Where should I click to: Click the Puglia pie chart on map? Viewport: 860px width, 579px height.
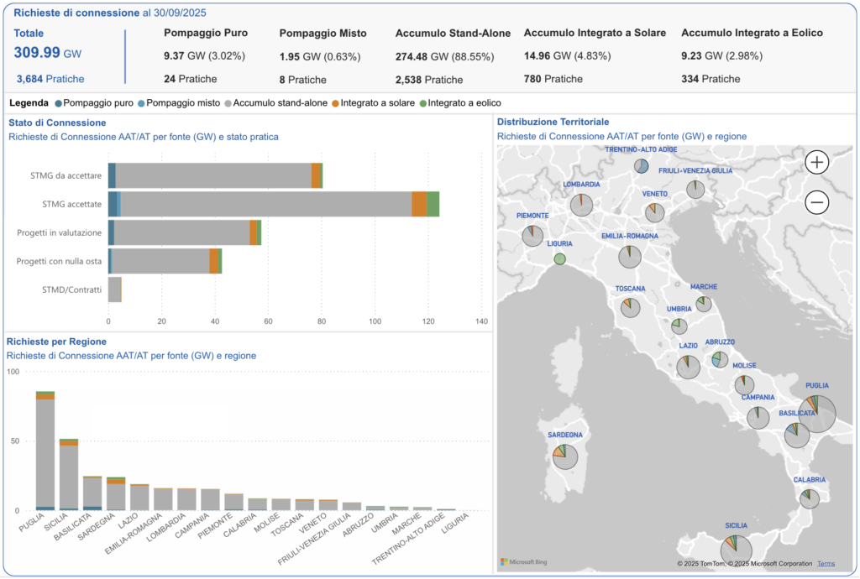pos(817,414)
